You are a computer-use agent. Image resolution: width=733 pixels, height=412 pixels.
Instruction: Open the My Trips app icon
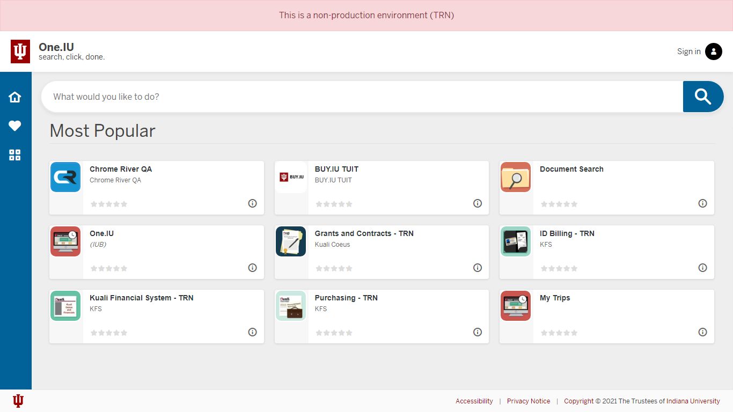(x=516, y=306)
